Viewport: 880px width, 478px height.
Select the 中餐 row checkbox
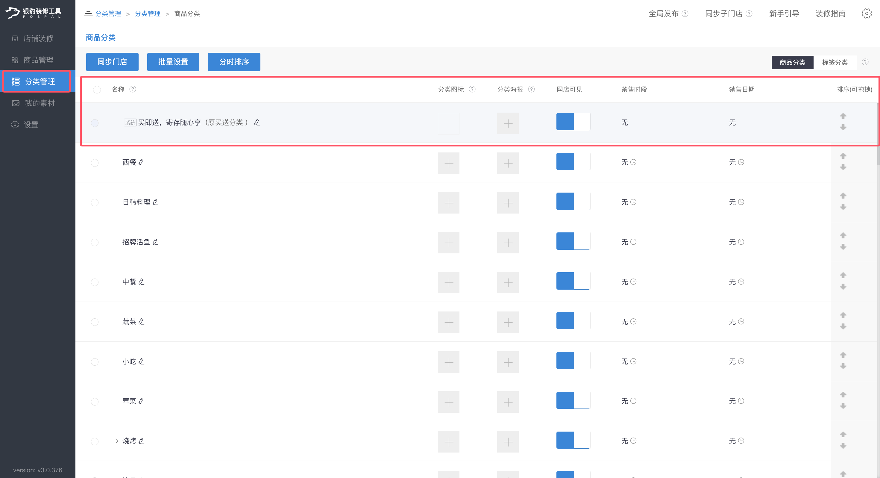point(95,282)
